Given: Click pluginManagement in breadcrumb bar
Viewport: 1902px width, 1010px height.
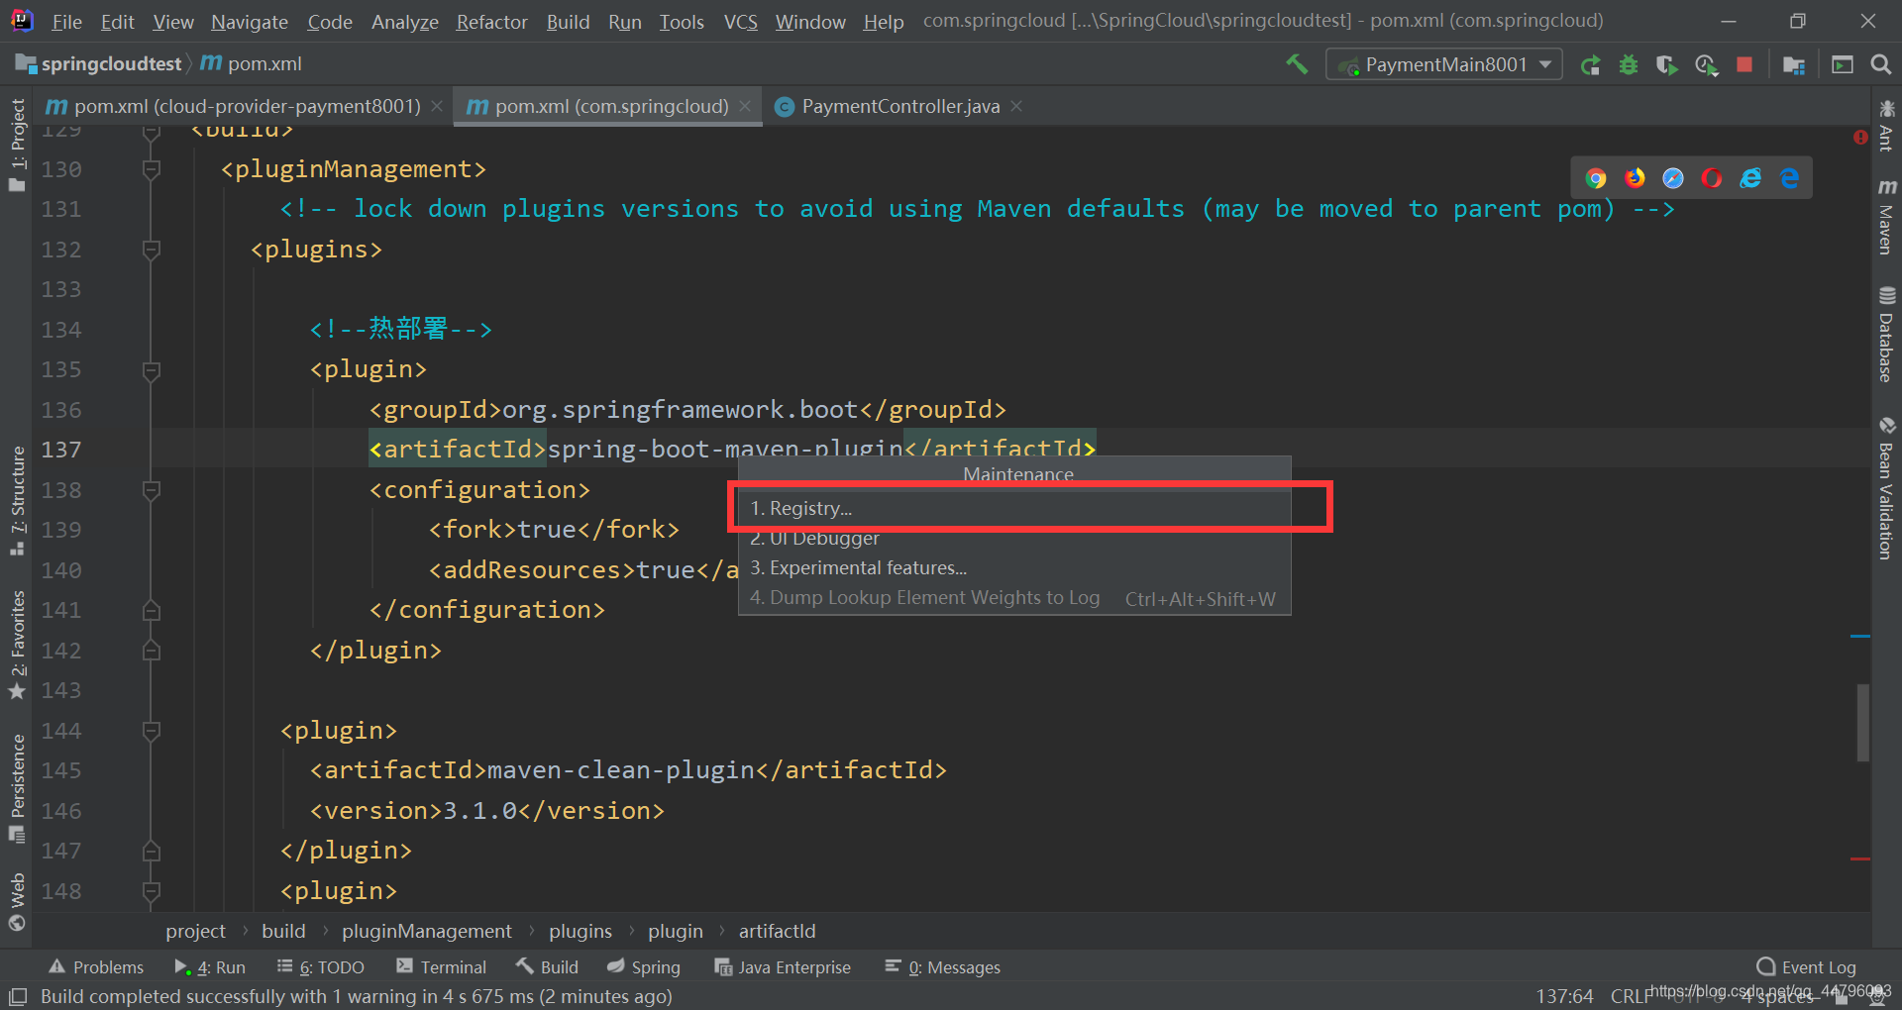Looking at the screenshot, I should (x=427, y=932).
